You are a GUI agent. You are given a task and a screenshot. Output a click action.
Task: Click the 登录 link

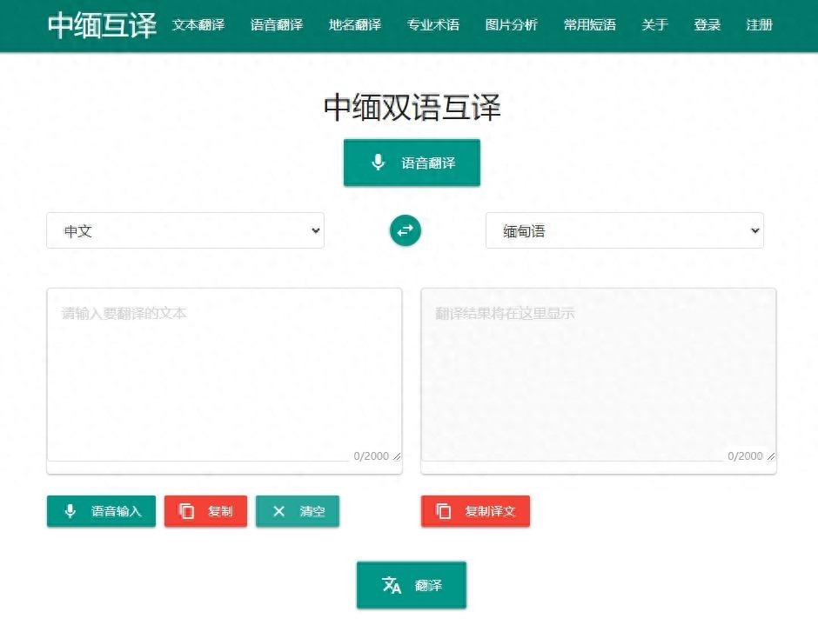click(x=707, y=25)
